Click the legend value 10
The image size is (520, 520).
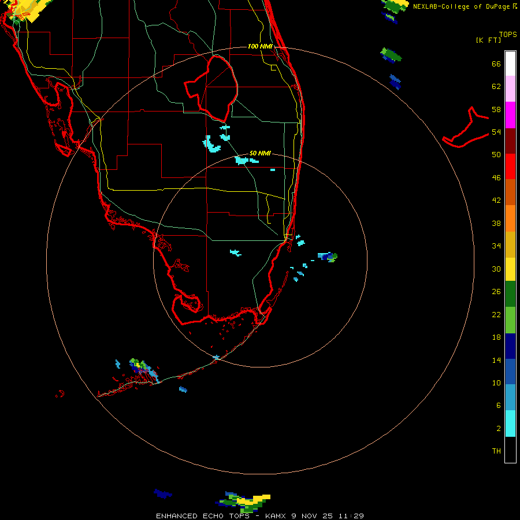(x=496, y=383)
